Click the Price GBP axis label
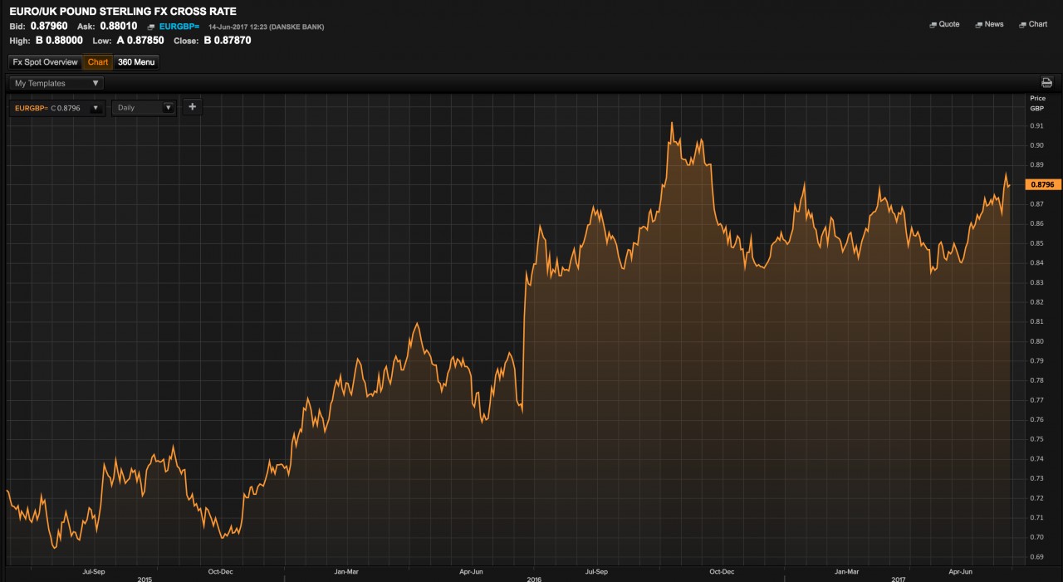Viewport: 1063px width, 582px height. coord(1037,103)
